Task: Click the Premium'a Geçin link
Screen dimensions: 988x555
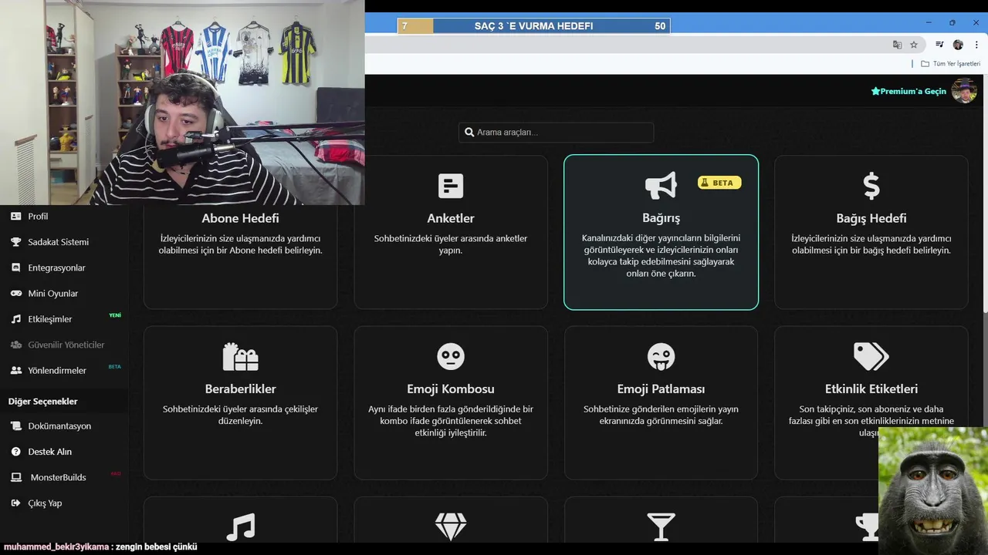Action: [x=908, y=91]
